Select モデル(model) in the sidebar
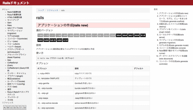Image resolution: width=193 pixels, height=110 pixels. point(13,36)
